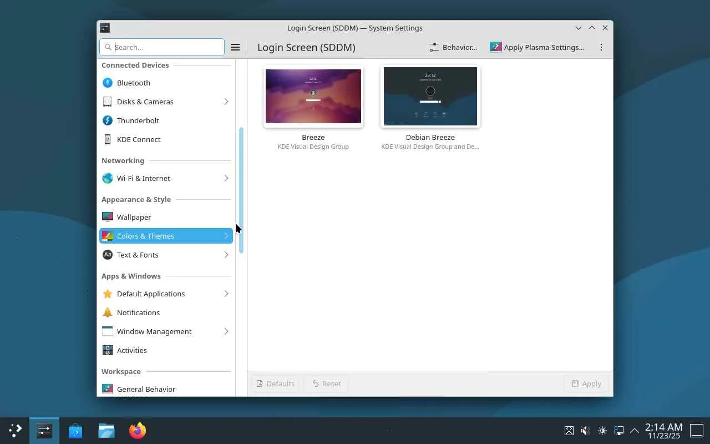Select the Debian Breeze theme thumbnail
Screen dimensions: 710x444
(x=430, y=96)
